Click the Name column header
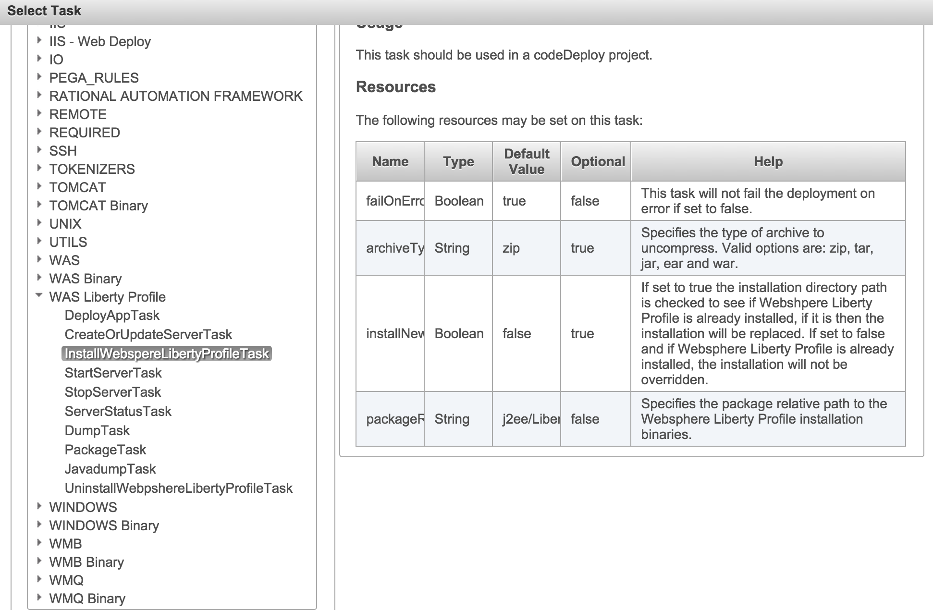This screenshot has width=933, height=610. pyautogui.click(x=390, y=161)
